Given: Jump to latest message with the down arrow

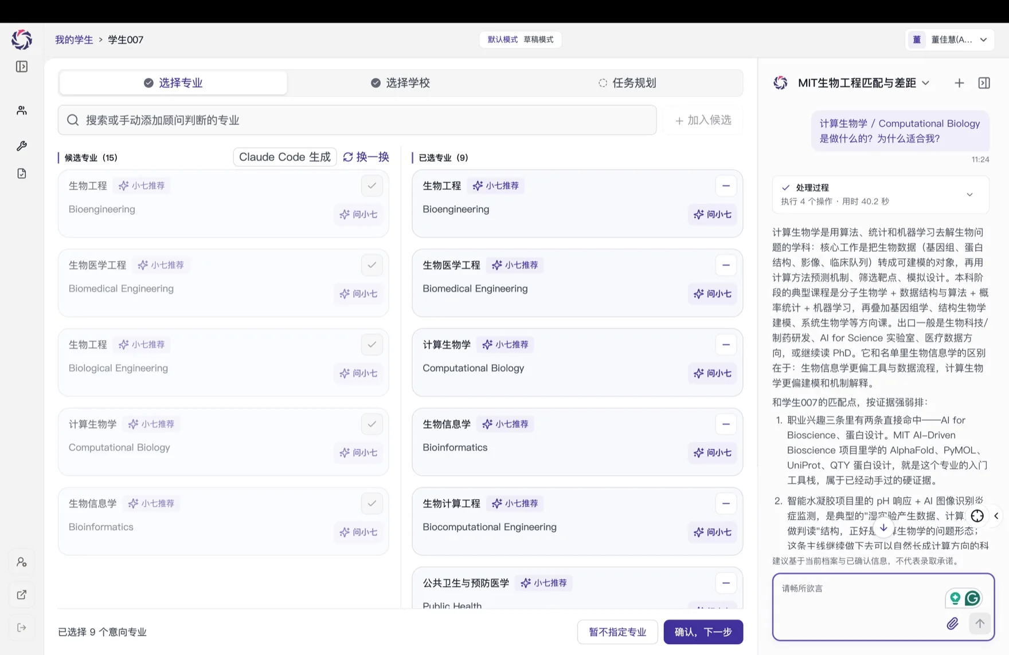Looking at the screenshot, I should pos(883,527).
